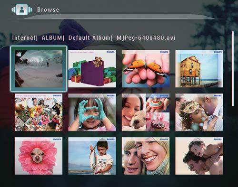
Task: Open the smiling blonde couple photo
Action: point(146,156)
